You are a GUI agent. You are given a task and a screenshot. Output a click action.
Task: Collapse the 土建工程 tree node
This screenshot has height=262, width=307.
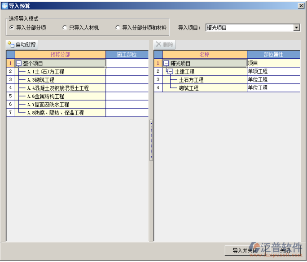click(x=171, y=72)
